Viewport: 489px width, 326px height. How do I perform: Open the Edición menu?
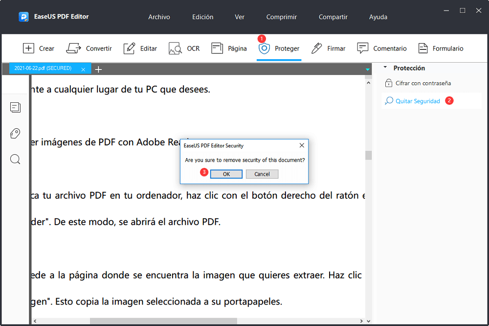(203, 17)
